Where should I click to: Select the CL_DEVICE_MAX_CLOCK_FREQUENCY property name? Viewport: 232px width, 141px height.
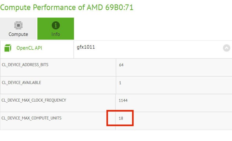coord(34,100)
